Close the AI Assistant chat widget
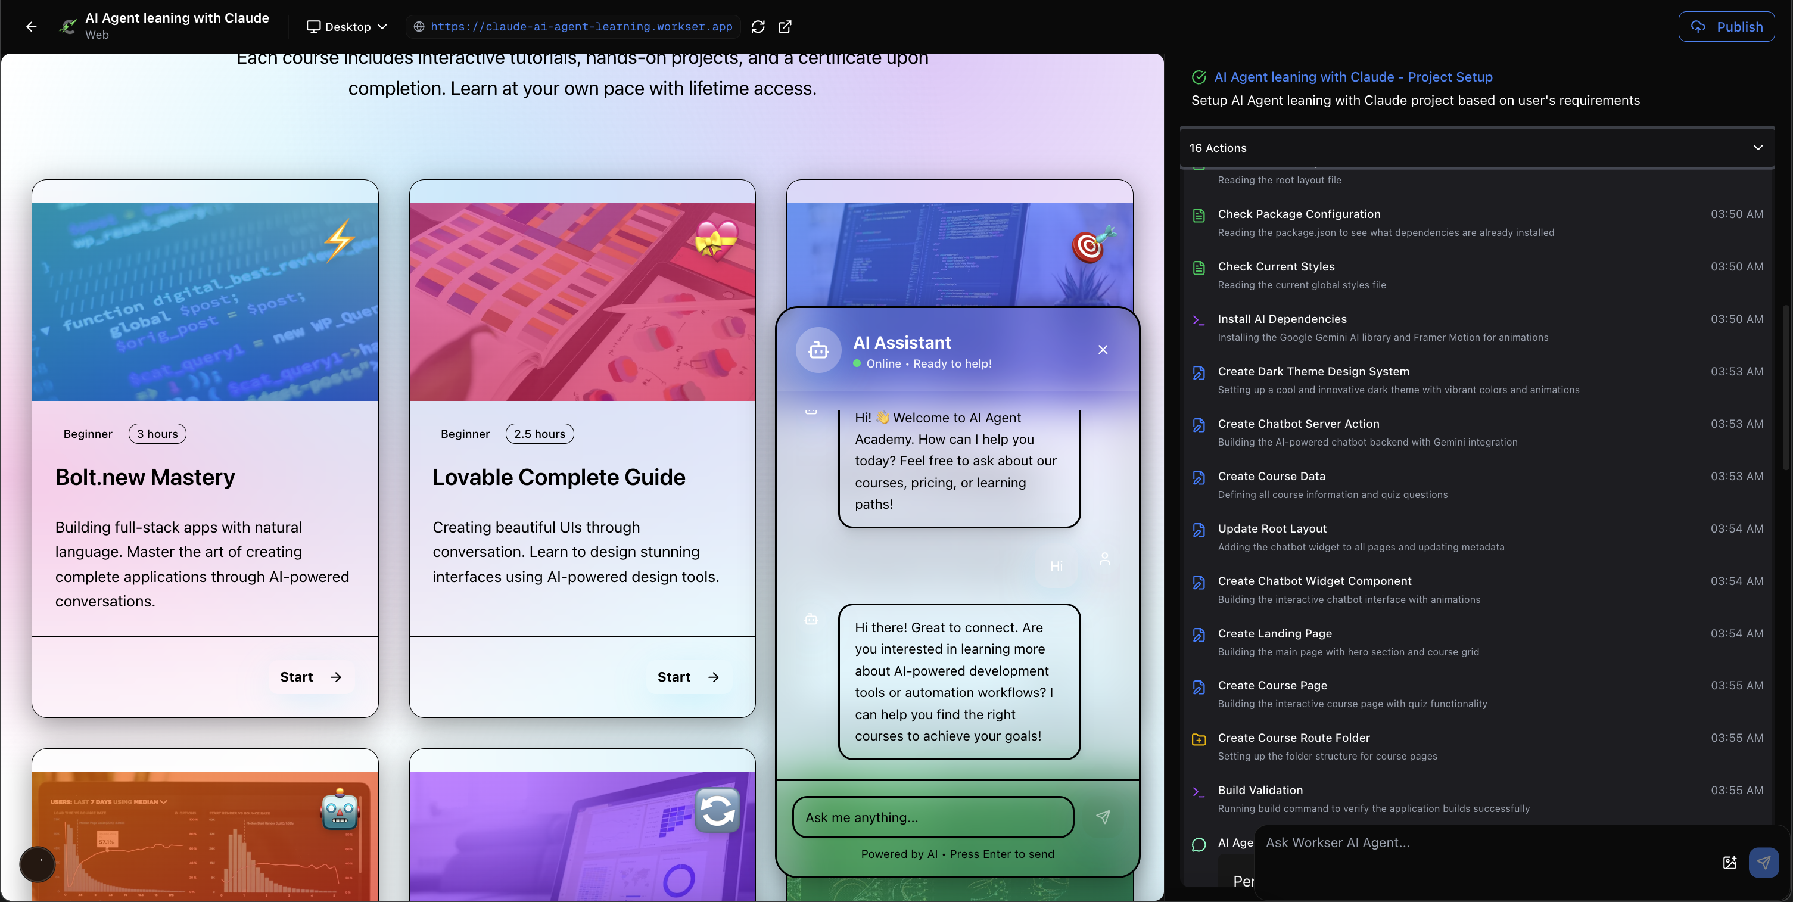The height and width of the screenshot is (902, 1793). [x=1103, y=349]
